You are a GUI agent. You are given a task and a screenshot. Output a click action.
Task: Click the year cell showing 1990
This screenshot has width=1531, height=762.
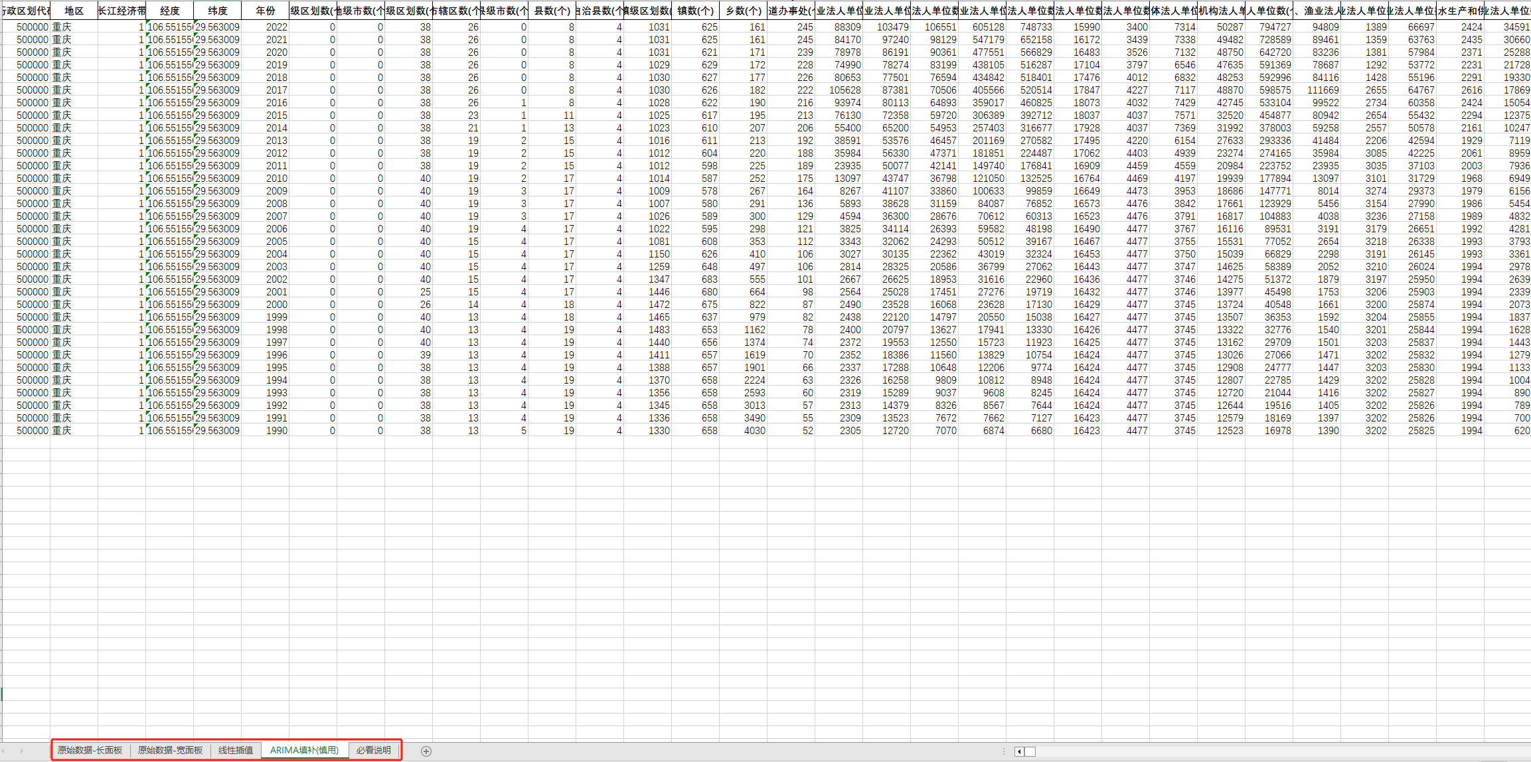pos(266,431)
